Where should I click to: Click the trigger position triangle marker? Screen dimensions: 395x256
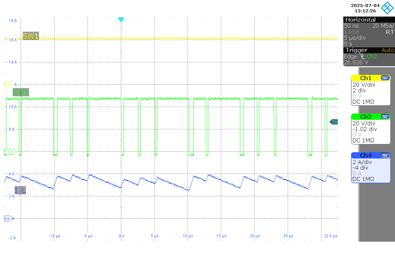click(x=121, y=20)
